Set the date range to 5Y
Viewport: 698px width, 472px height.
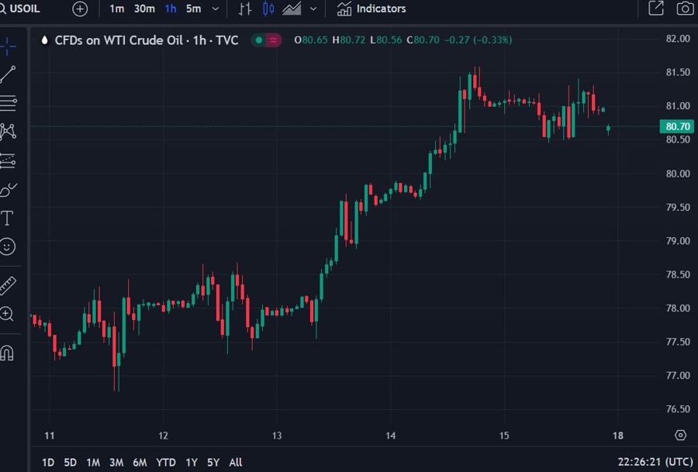213,463
